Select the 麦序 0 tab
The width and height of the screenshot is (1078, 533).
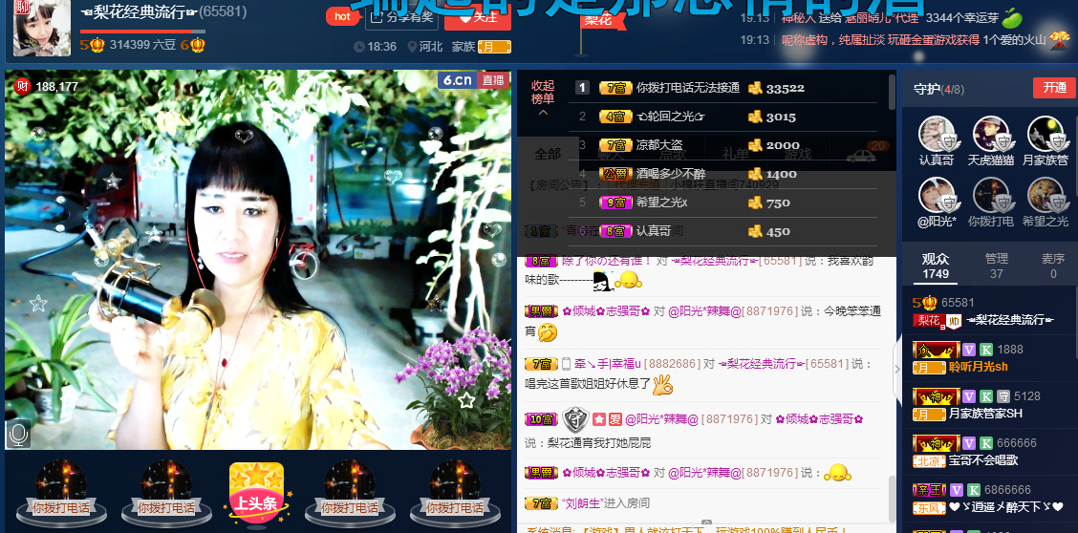(1052, 266)
